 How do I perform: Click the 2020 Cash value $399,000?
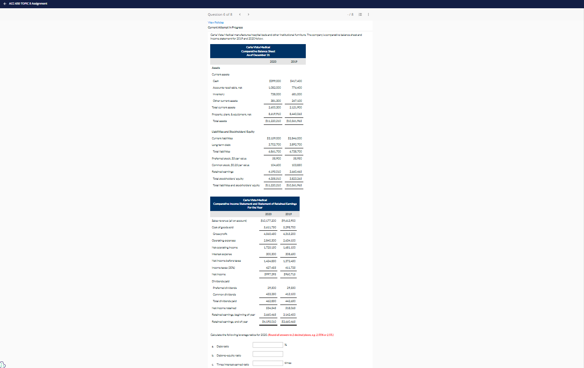pos(275,81)
